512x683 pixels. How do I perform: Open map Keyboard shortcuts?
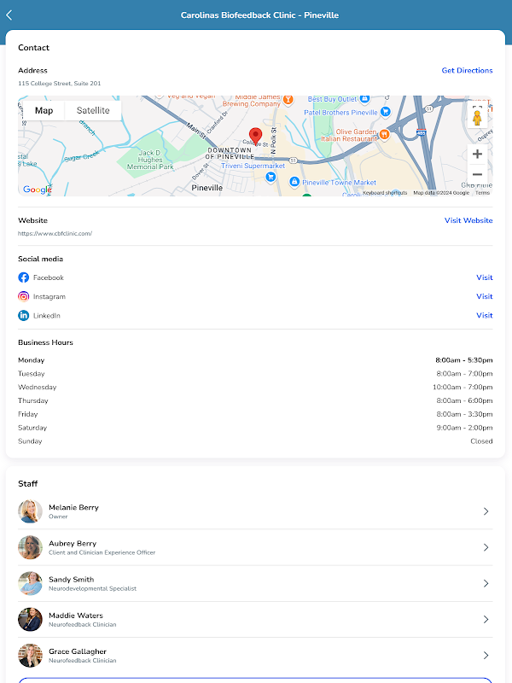385,193
